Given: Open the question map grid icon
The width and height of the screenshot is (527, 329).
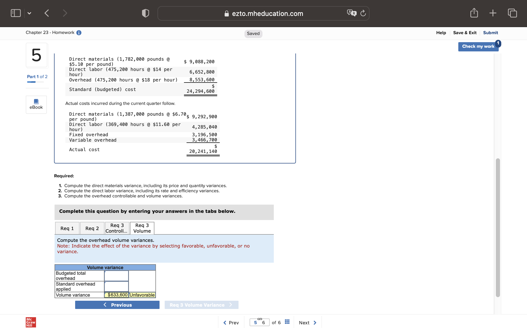Looking at the screenshot, I should pyautogui.click(x=287, y=322).
